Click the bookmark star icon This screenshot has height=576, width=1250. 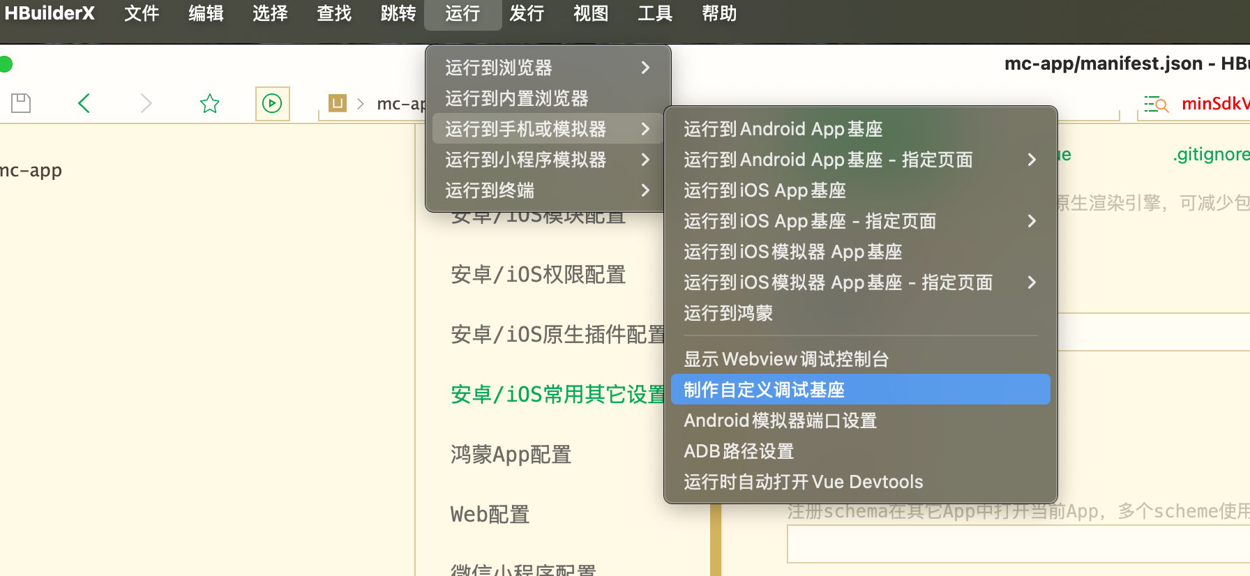209,104
